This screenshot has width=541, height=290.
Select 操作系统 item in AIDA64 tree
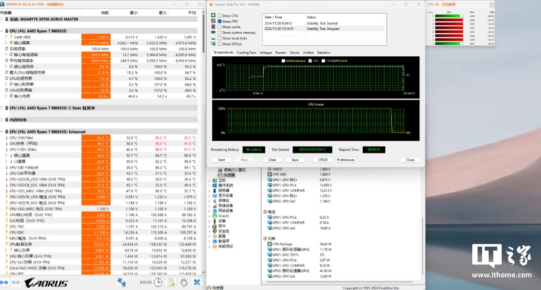pyautogui.click(x=223, y=186)
